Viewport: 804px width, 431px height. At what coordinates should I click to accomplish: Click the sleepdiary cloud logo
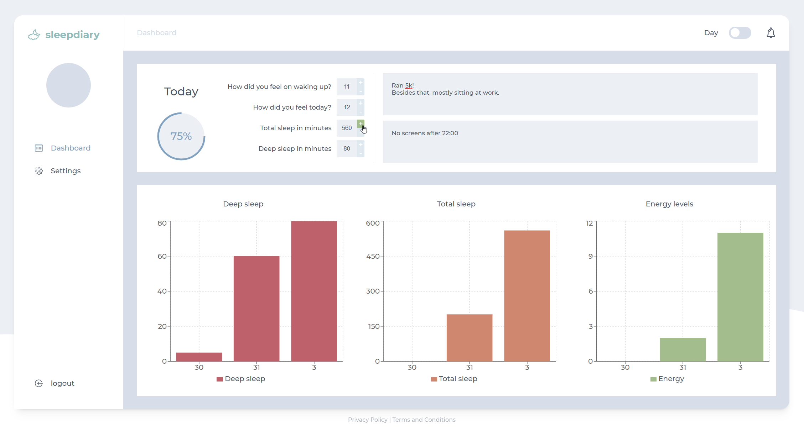pyautogui.click(x=34, y=35)
